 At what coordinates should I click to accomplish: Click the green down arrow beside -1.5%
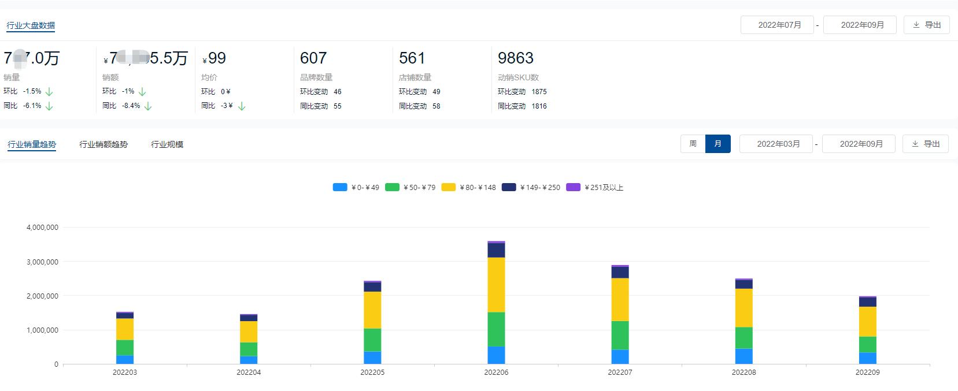coord(49,92)
